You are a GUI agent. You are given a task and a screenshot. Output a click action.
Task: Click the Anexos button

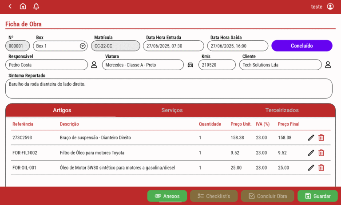pyautogui.click(x=167, y=196)
